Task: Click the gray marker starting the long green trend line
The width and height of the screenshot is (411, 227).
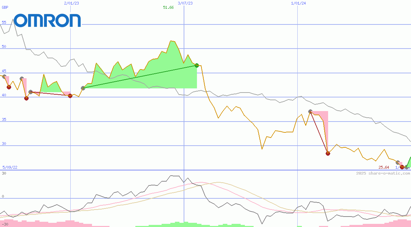Action: click(83, 88)
